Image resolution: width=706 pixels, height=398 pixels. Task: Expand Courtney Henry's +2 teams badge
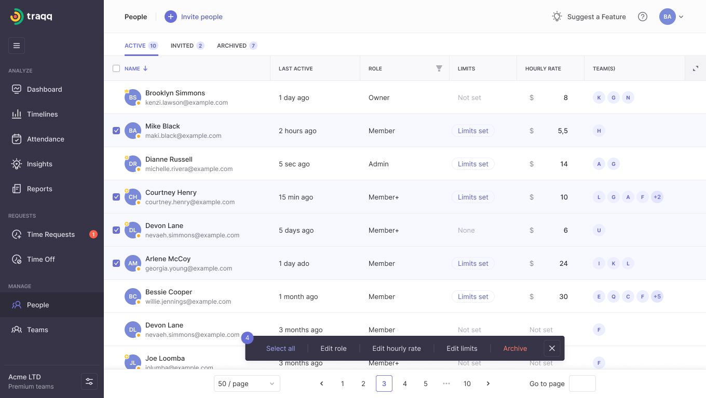tap(657, 197)
